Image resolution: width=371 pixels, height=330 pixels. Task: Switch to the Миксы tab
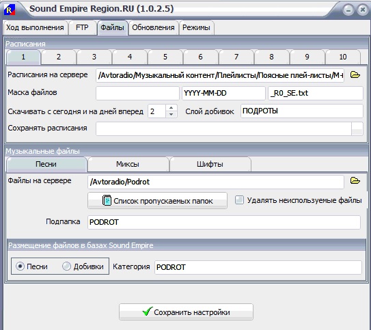[128, 164]
